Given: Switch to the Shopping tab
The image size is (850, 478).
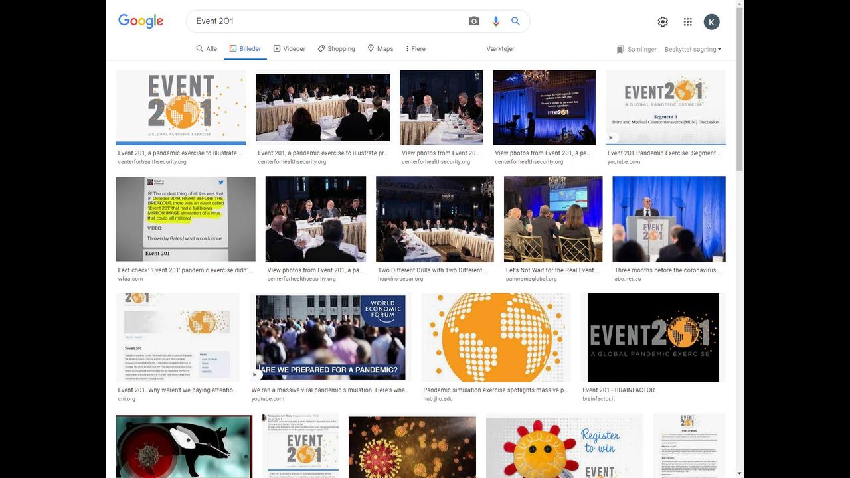Looking at the screenshot, I should (336, 49).
